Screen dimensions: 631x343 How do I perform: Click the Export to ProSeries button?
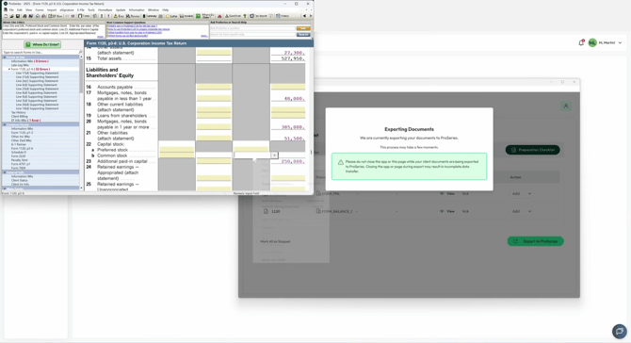(x=535, y=241)
